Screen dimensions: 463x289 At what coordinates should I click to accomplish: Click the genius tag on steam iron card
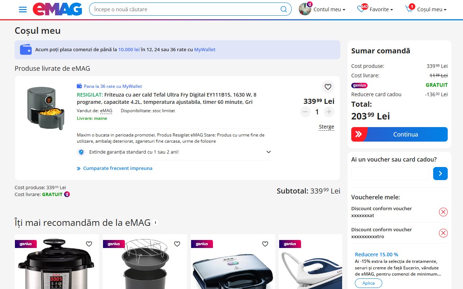point(290,244)
